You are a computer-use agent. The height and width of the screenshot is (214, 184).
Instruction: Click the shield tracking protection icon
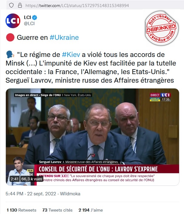[x=11, y=5]
